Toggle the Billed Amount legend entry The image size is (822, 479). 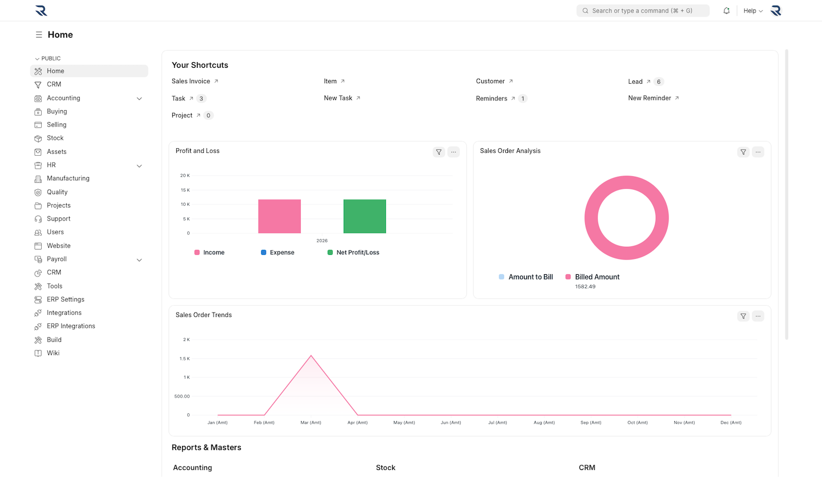coord(592,277)
